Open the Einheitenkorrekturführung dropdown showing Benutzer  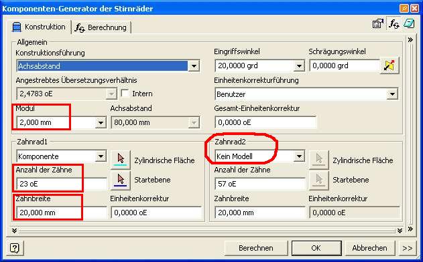(306, 94)
